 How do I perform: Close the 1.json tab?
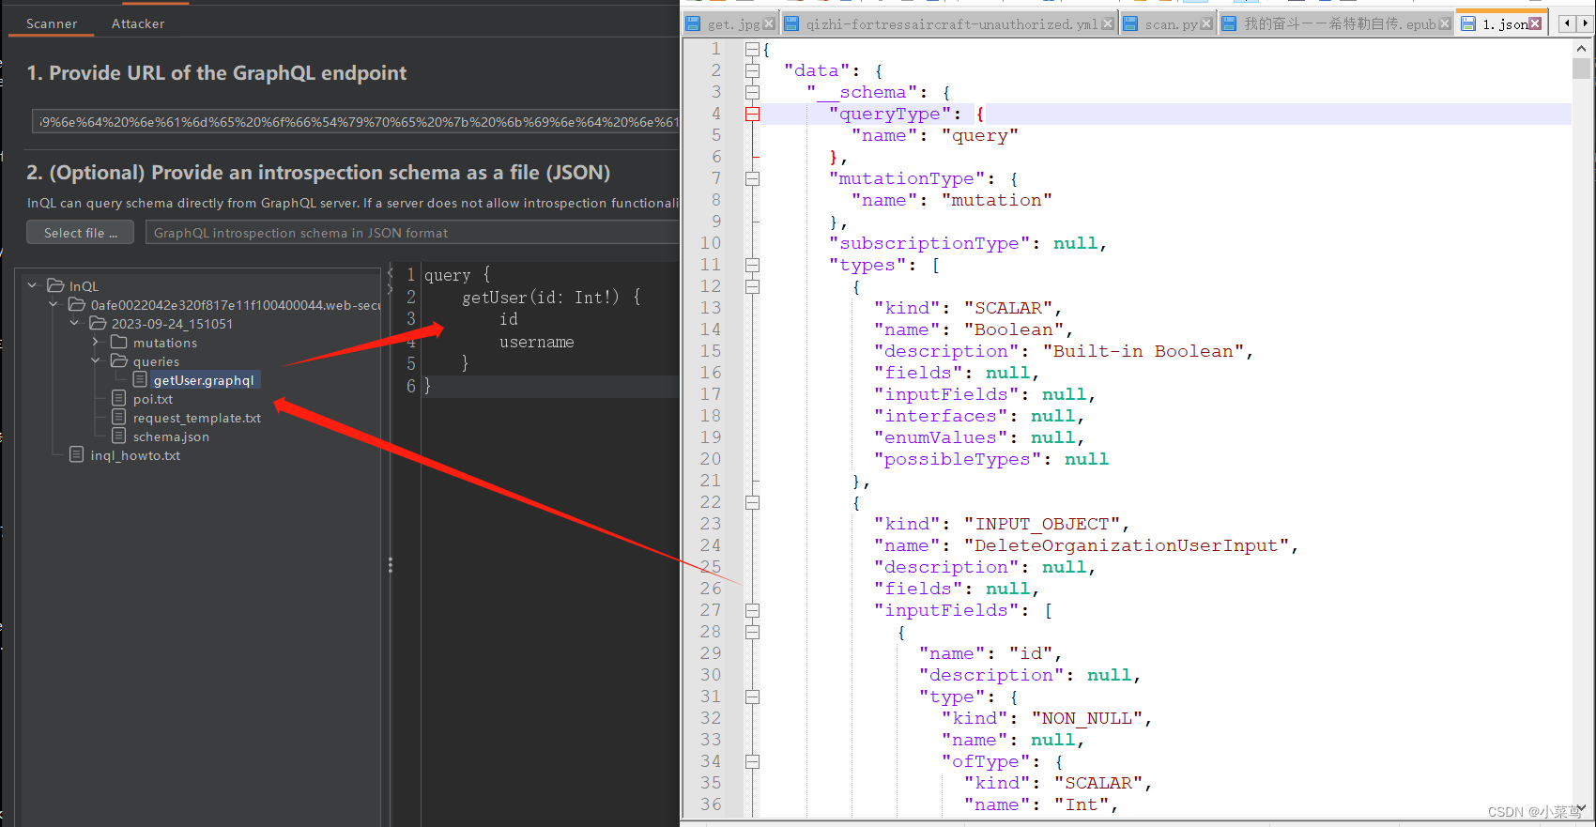coord(1535,23)
